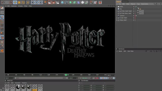This screenshot has width=162, height=91.
Task: Open the Render Settings icon
Action: coord(57,2)
